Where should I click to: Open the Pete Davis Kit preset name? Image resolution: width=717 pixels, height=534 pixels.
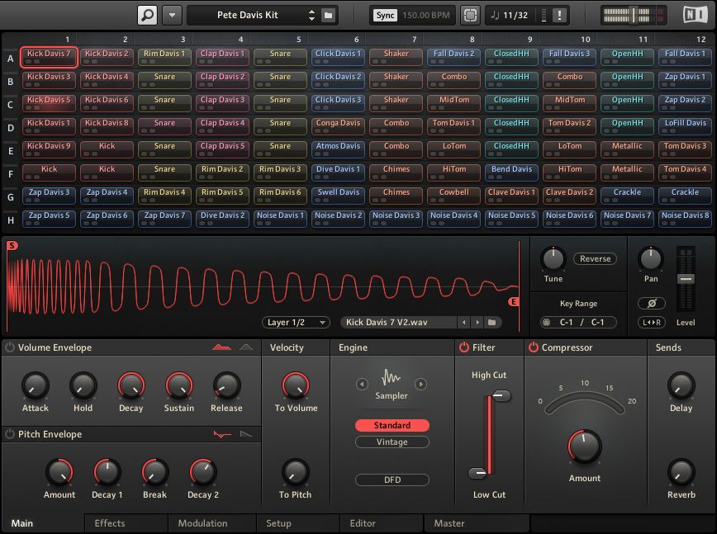pos(247,15)
